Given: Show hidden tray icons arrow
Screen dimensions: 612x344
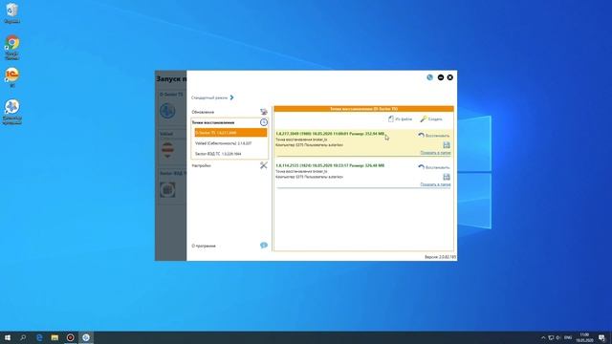Looking at the screenshot, I should tap(543, 337).
